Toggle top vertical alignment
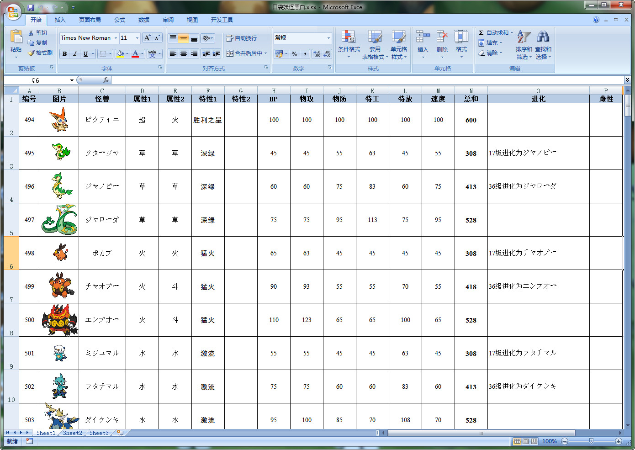 point(173,38)
